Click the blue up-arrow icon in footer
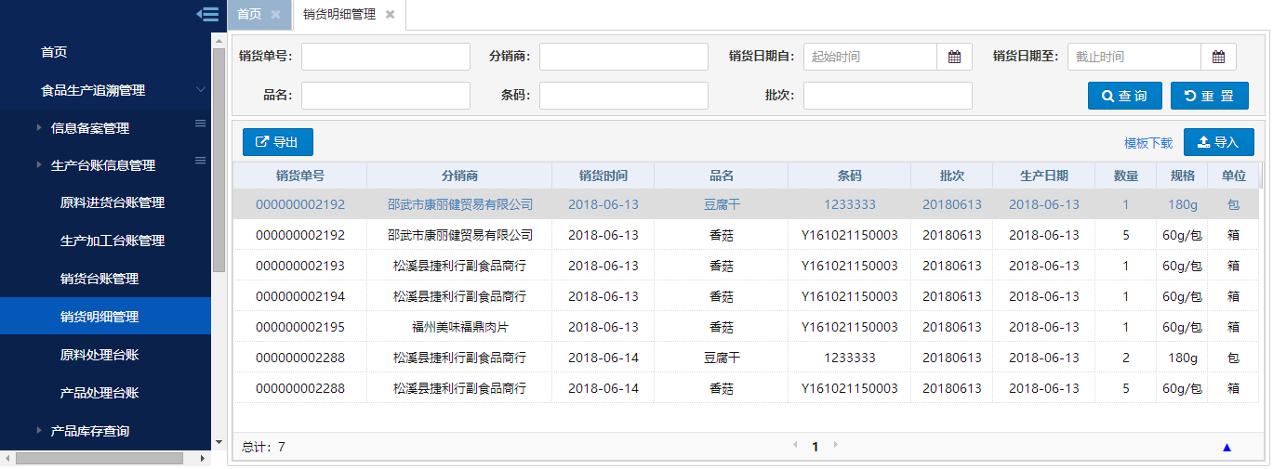 [x=1227, y=447]
